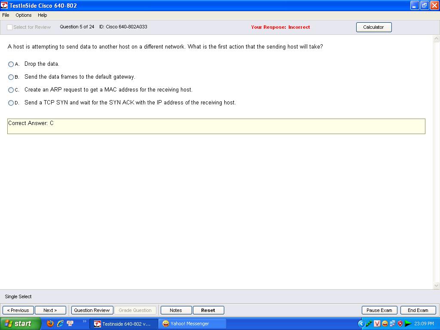The image size is (440, 330).
Task: Go to the Next question
Action: [50, 310]
